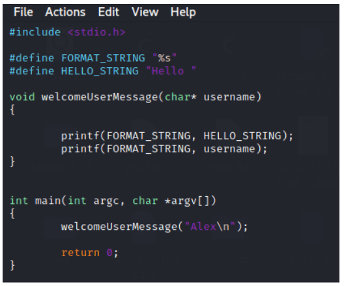Open the View menu
The width and height of the screenshot is (344, 286).
[x=145, y=12]
